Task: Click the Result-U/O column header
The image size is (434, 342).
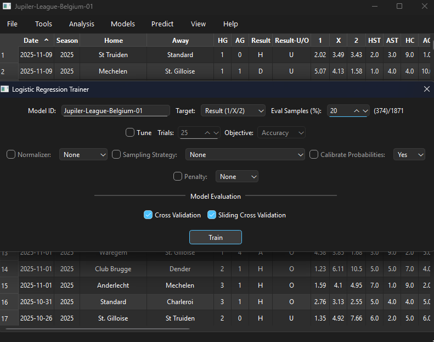Action: click(292, 41)
